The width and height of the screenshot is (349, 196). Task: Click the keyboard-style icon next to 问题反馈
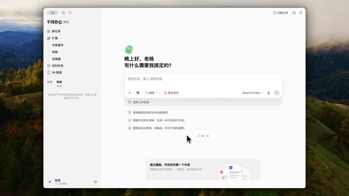click(294, 13)
